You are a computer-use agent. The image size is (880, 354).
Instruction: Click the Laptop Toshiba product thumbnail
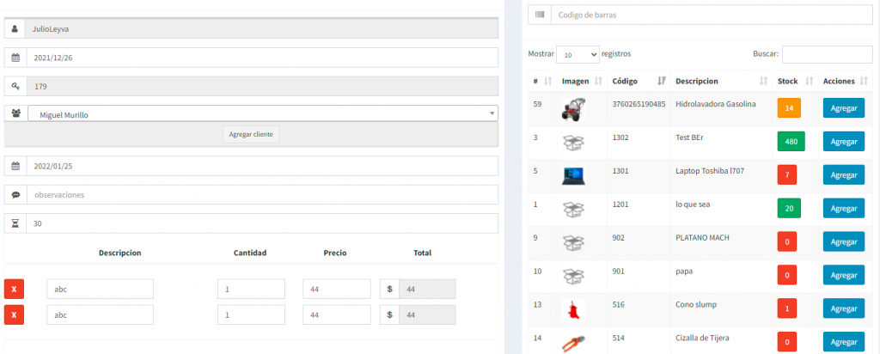573,175
